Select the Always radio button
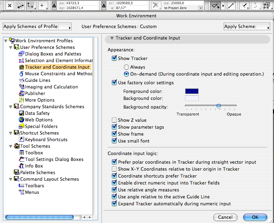The height and width of the screenshot is (223, 274). [126, 67]
